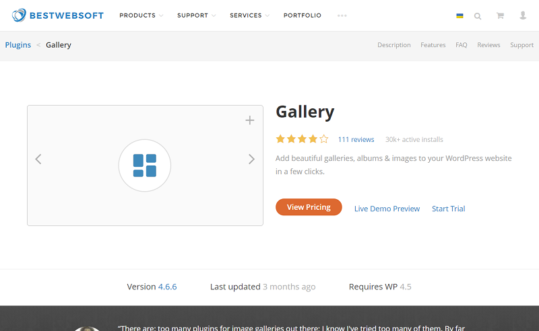Click the '30k+ active installs' text
The height and width of the screenshot is (331, 539).
coord(414,139)
